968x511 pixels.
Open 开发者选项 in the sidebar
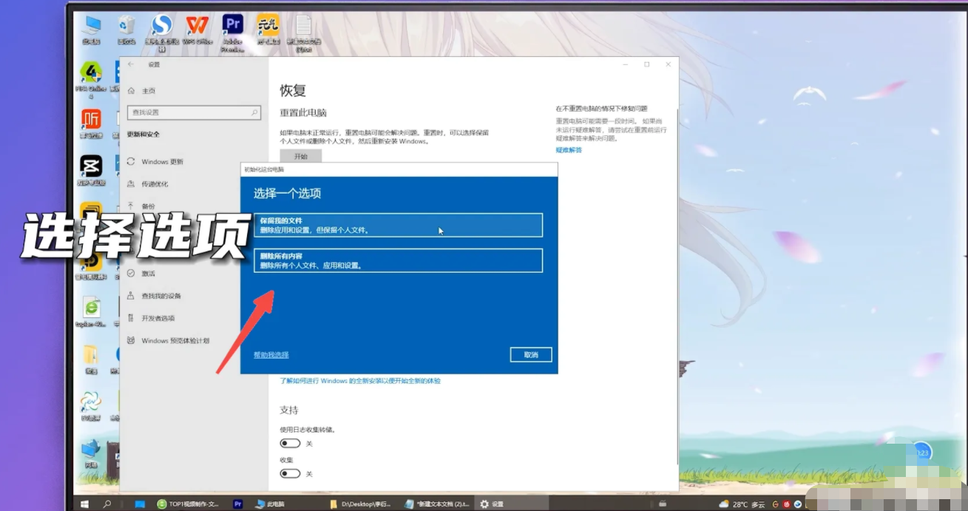(x=158, y=318)
